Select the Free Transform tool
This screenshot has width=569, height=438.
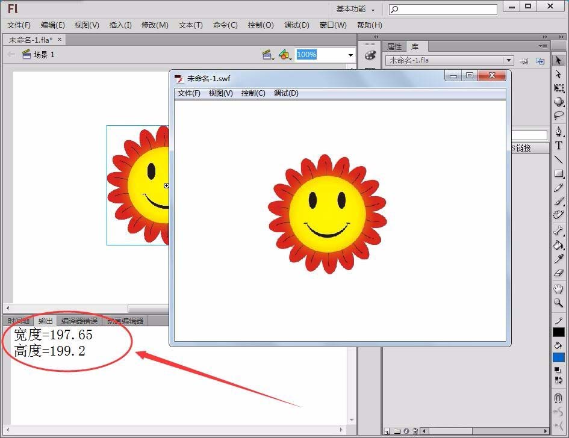[559, 88]
